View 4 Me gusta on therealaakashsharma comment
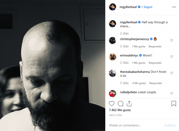The height and width of the screenshot is (131, 179). tap(139, 83)
